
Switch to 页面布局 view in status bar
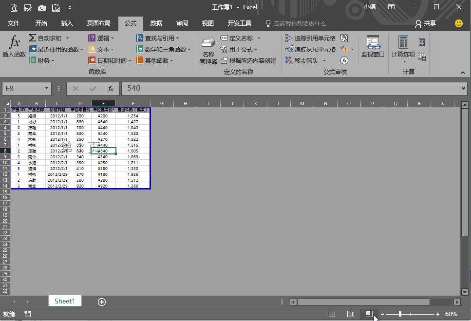click(350, 314)
